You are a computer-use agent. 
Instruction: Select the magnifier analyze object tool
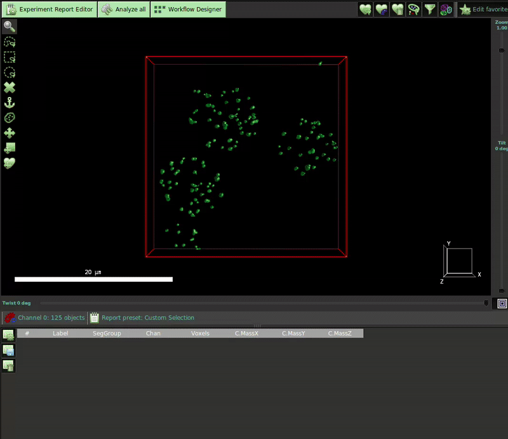pyautogui.click(x=10, y=27)
